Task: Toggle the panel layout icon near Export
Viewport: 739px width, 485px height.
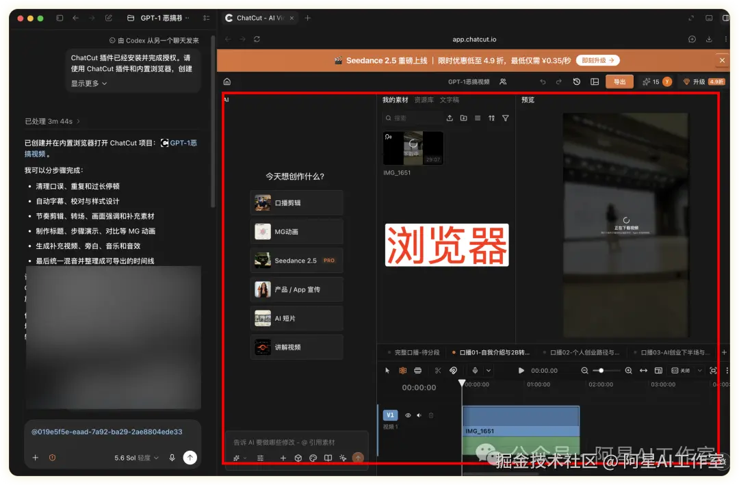Action: (595, 81)
